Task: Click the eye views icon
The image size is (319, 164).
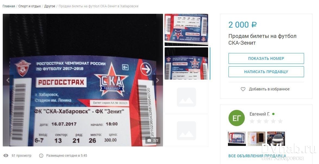Action: click(x=6, y=156)
